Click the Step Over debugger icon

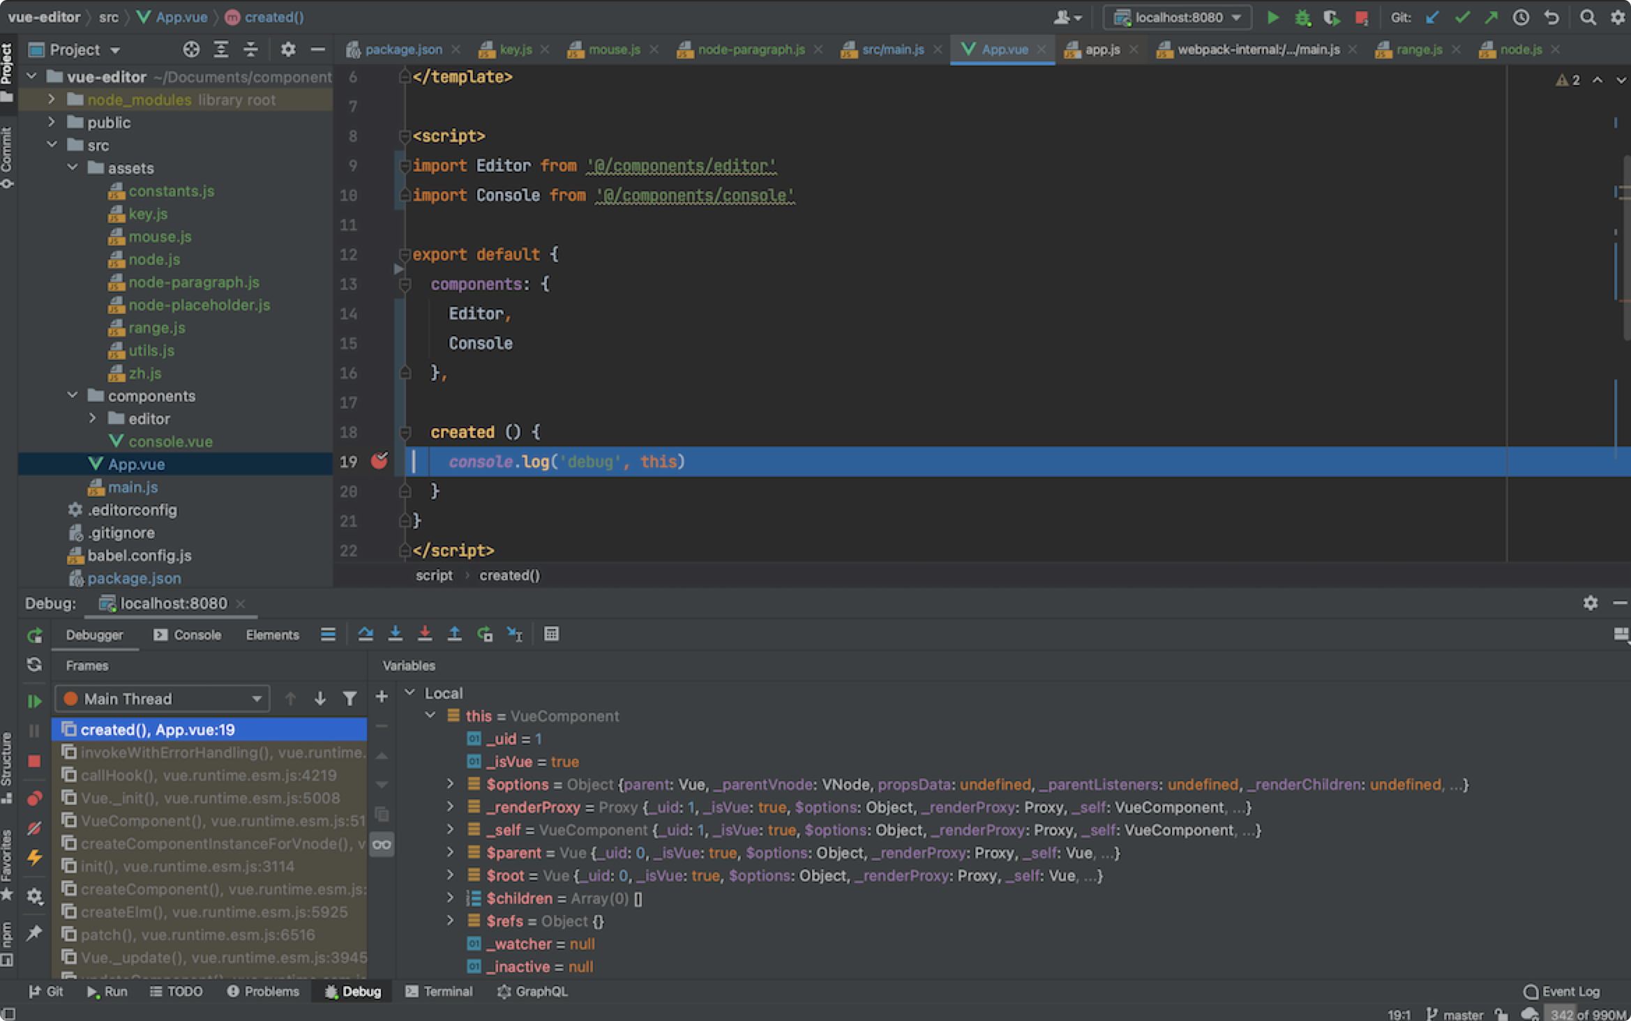coord(365,634)
